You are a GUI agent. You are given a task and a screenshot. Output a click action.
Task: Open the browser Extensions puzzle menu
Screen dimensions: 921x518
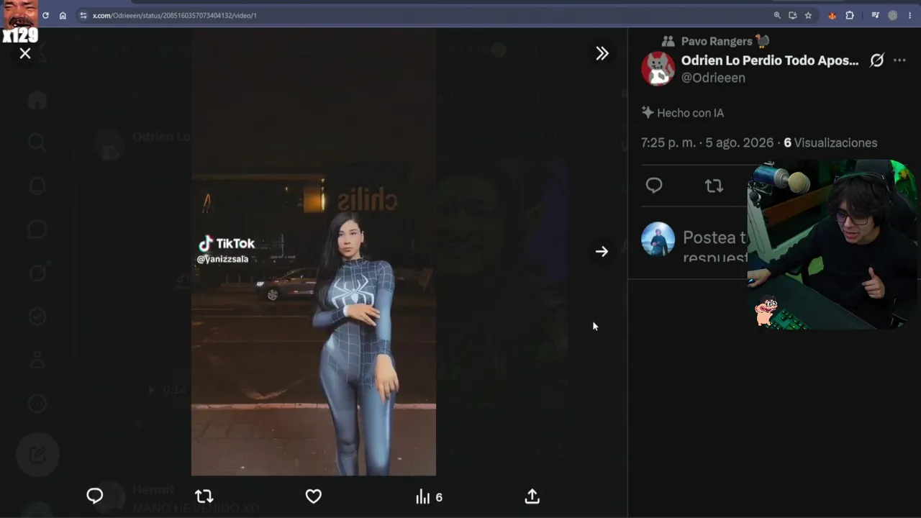(x=850, y=15)
